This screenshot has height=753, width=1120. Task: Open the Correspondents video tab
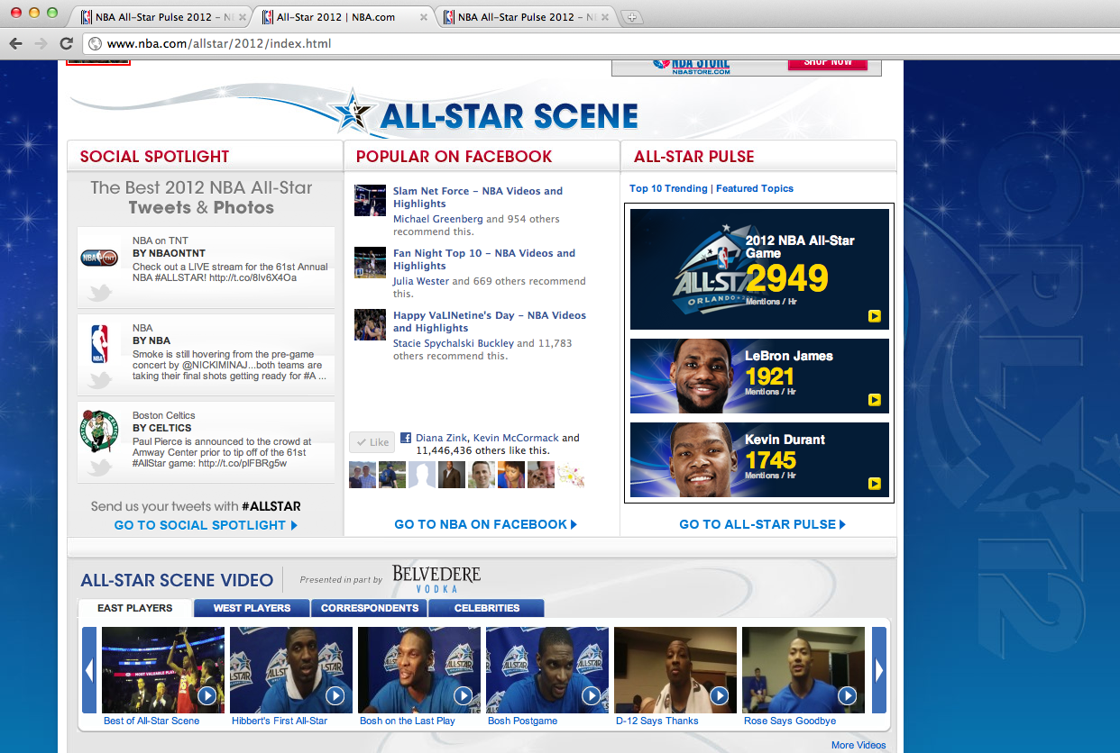click(x=370, y=608)
